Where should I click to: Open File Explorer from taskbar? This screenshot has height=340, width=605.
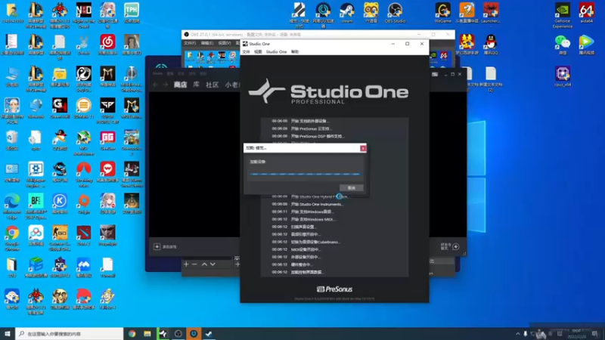point(147,334)
